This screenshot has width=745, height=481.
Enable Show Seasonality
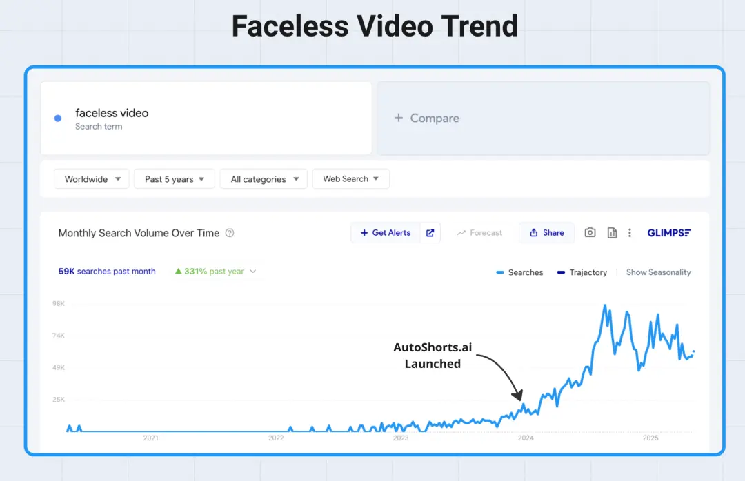pyautogui.click(x=658, y=272)
